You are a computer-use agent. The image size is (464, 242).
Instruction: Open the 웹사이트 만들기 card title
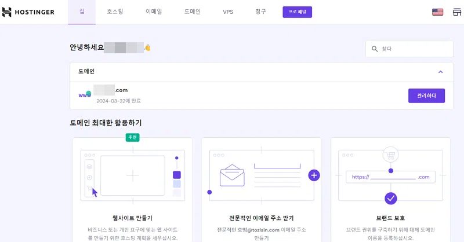tap(133, 218)
